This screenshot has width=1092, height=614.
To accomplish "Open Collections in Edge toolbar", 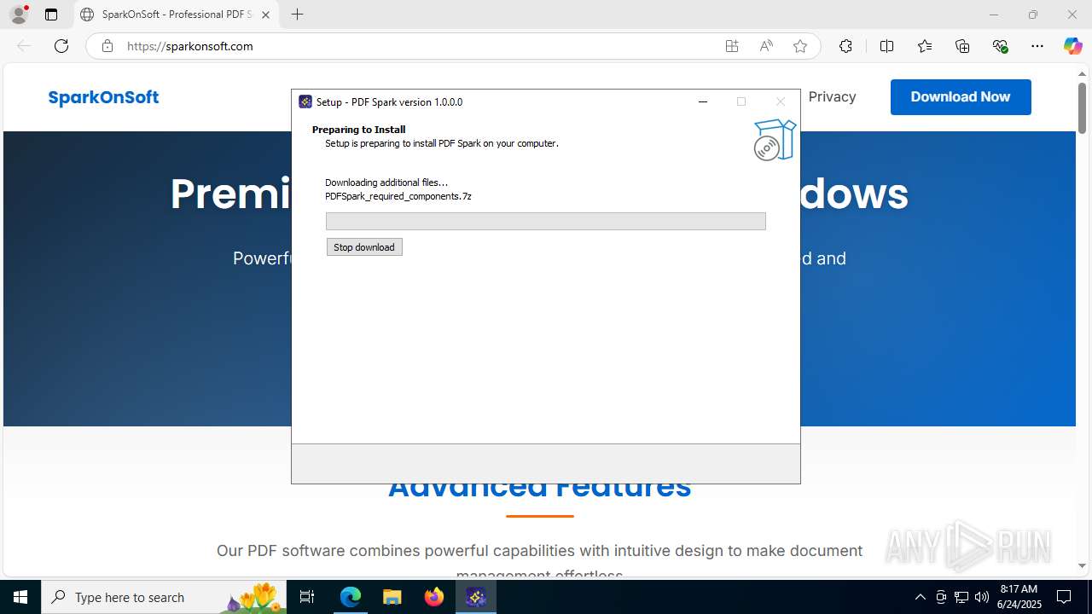I will click(962, 46).
